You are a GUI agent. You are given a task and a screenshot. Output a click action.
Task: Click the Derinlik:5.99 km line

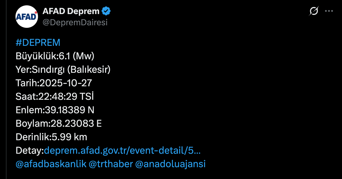coord(52,137)
